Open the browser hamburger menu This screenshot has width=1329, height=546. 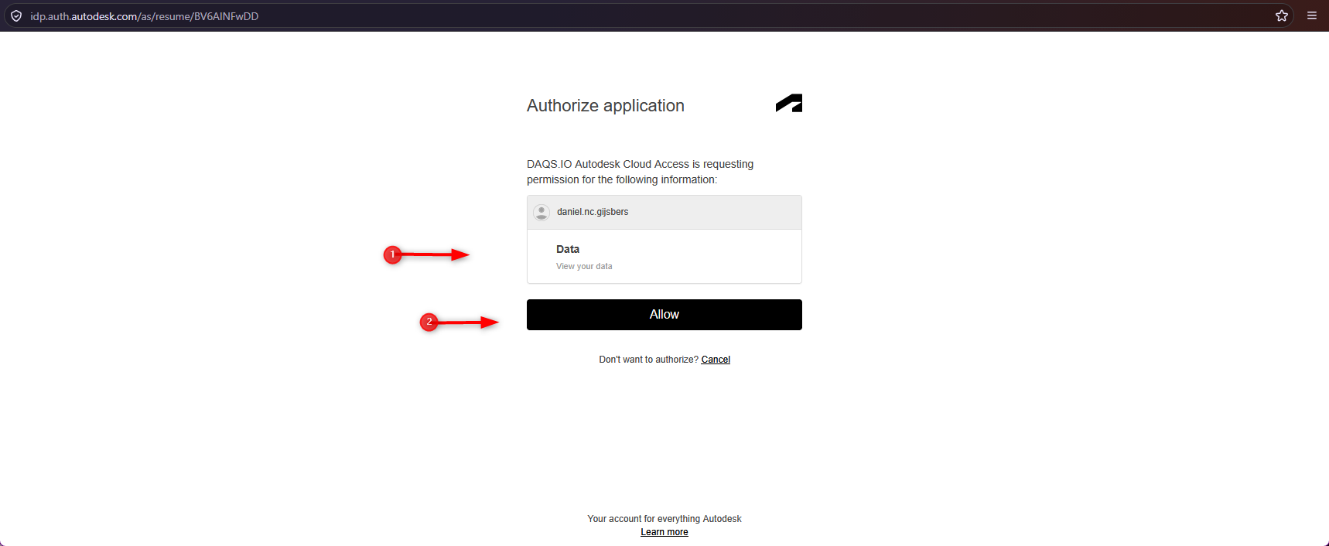pyautogui.click(x=1312, y=15)
